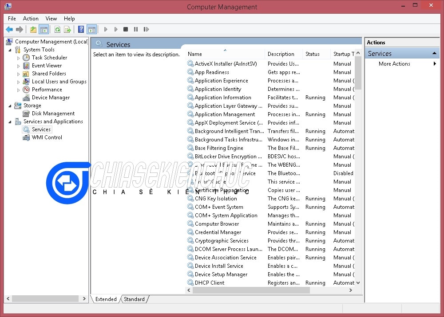Click the Forward arrow toolbar icon
The width and height of the screenshot is (444, 317).
tap(19, 29)
